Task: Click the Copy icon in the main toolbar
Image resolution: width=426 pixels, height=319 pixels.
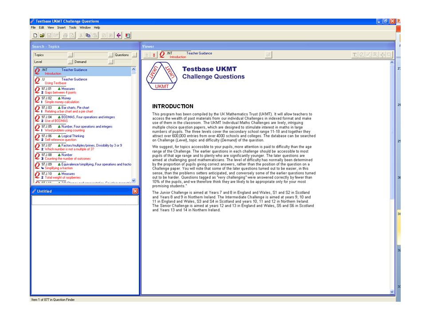Action: tap(88, 35)
